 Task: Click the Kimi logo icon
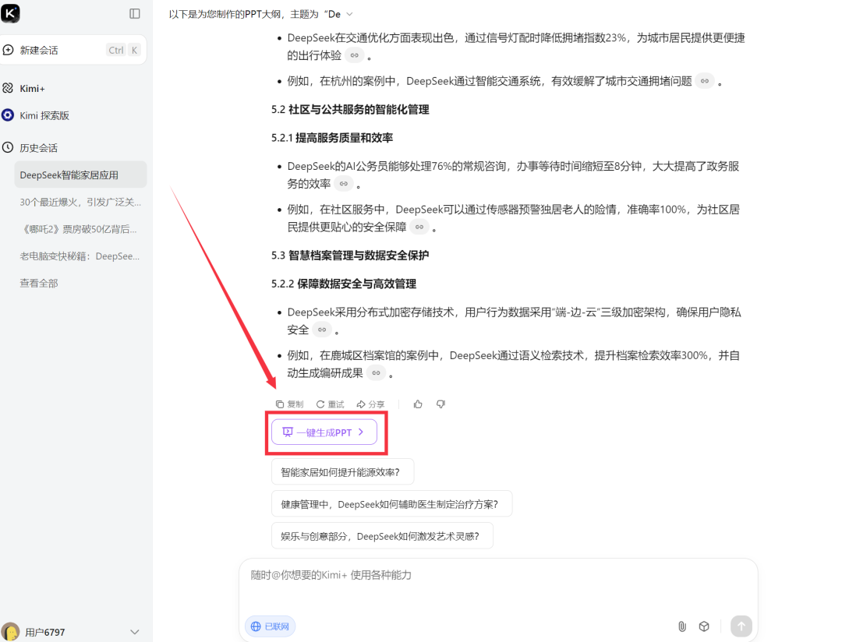[x=10, y=13]
